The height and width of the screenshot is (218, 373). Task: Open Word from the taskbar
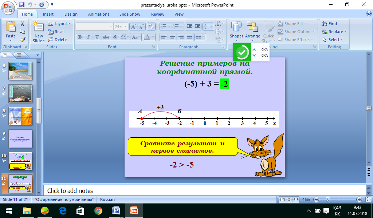coord(116,211)
